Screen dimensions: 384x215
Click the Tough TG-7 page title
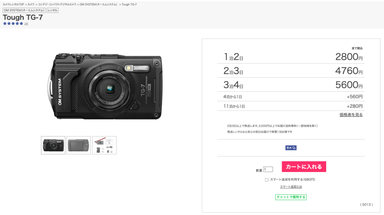[x=23, y=17]
